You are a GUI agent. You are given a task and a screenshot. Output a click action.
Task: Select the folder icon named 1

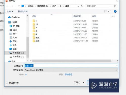point(34,21)
